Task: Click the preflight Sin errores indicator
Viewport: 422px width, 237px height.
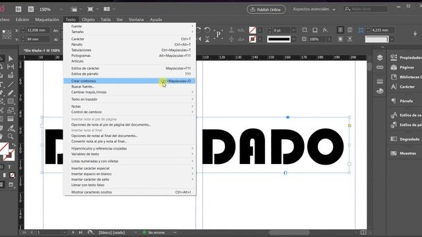Action: click(x=154, y=232)
